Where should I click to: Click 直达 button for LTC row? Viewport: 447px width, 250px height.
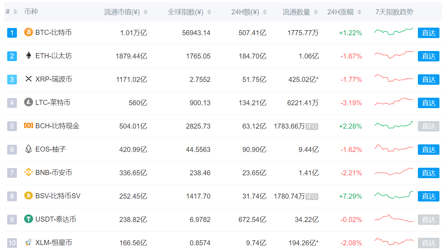click(x=429, y=103)
